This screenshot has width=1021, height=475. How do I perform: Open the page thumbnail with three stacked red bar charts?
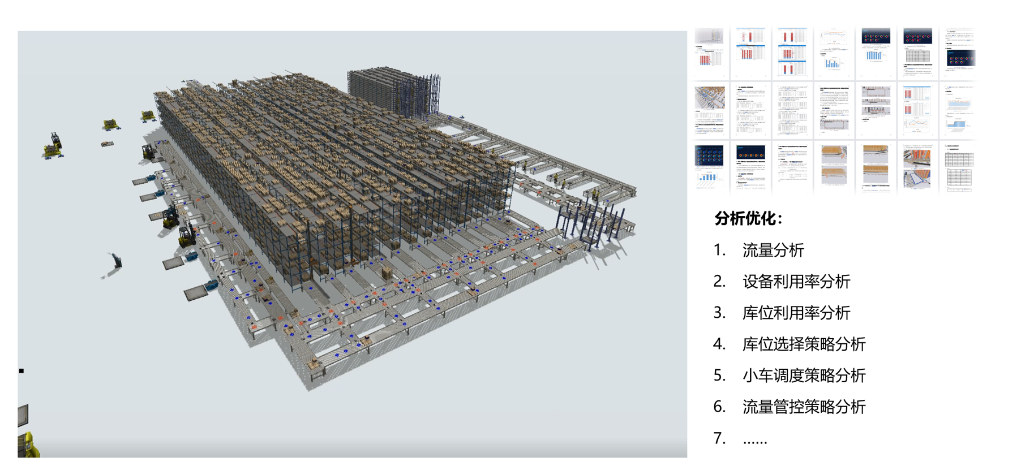792,53
